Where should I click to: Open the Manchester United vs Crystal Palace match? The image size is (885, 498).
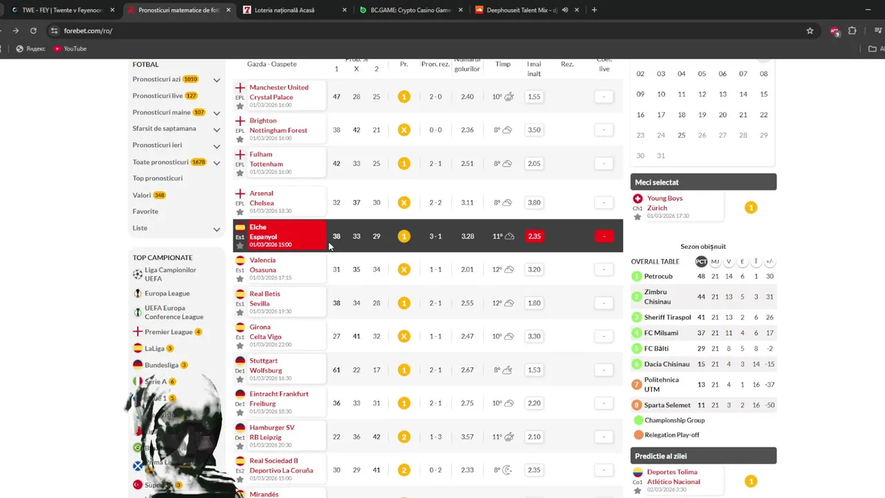click(279, 92)
